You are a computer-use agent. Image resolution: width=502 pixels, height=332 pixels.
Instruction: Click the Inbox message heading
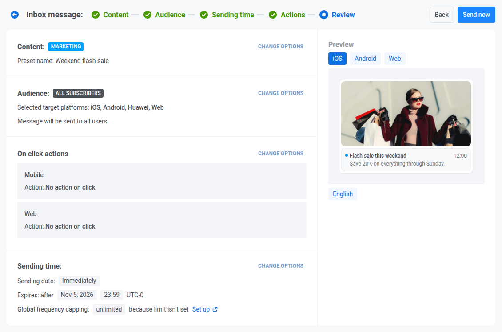pos(55,15)
